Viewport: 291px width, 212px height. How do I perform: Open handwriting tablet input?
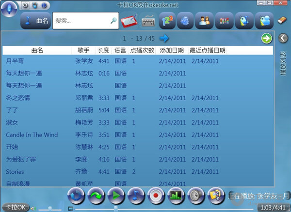click(x=129, y=20)
